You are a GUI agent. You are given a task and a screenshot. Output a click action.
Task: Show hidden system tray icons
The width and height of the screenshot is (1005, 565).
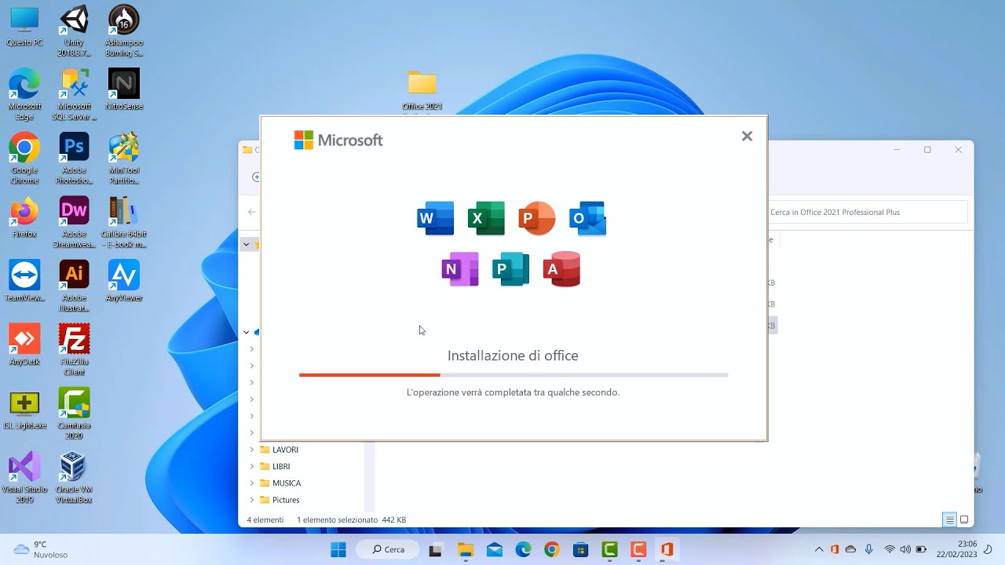coord(819,549)
